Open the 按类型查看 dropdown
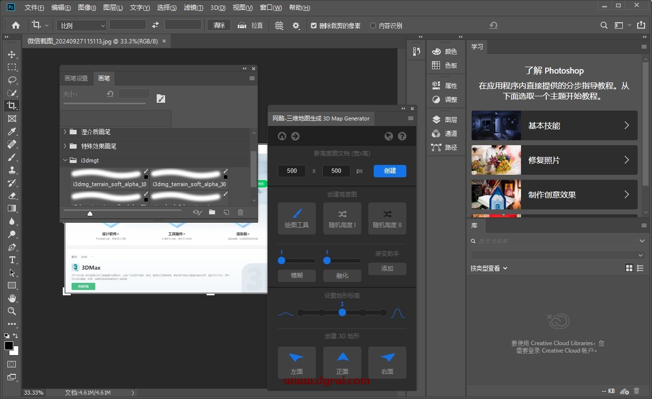 pos(489,268)
